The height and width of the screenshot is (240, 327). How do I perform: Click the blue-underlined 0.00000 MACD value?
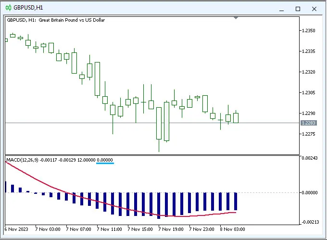(x=105, y=159)
